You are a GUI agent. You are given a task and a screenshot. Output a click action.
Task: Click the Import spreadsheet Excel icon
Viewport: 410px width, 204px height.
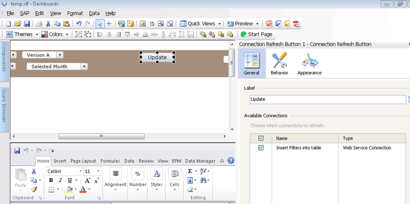point(121,24)
